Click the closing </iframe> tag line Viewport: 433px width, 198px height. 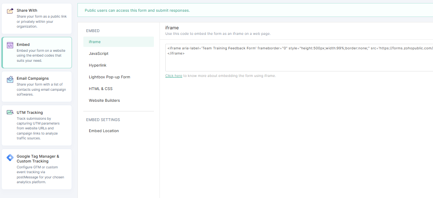(176, 53)
